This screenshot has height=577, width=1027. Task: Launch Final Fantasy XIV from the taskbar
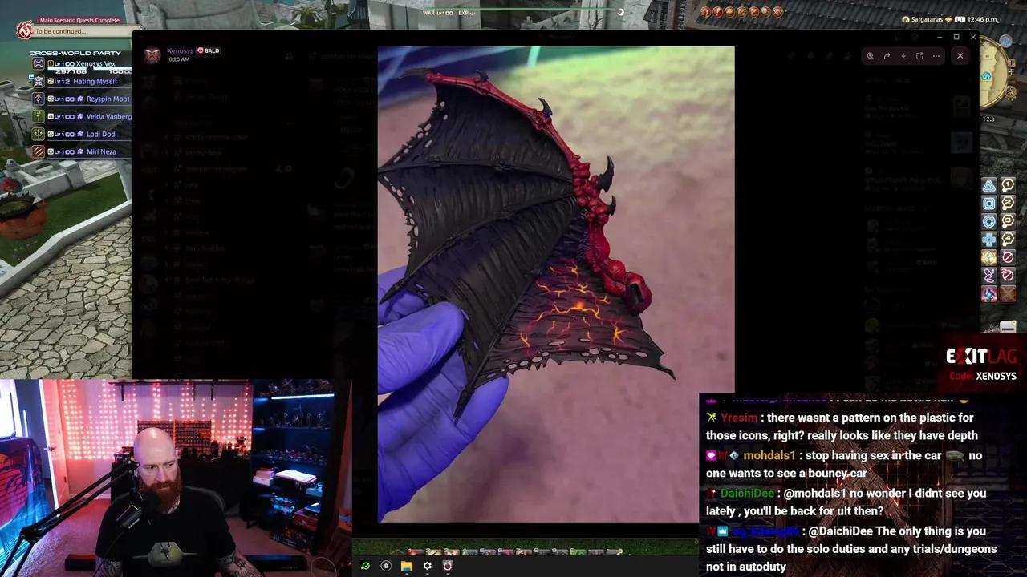(448, 566)
